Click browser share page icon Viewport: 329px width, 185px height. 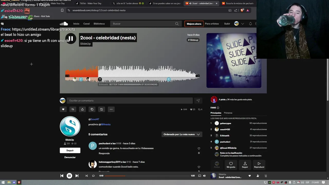(236, 10)
